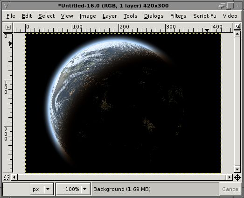Click the horizontal scrollbar track
Viewport: 244px width, 198px height.
(122, 177)
